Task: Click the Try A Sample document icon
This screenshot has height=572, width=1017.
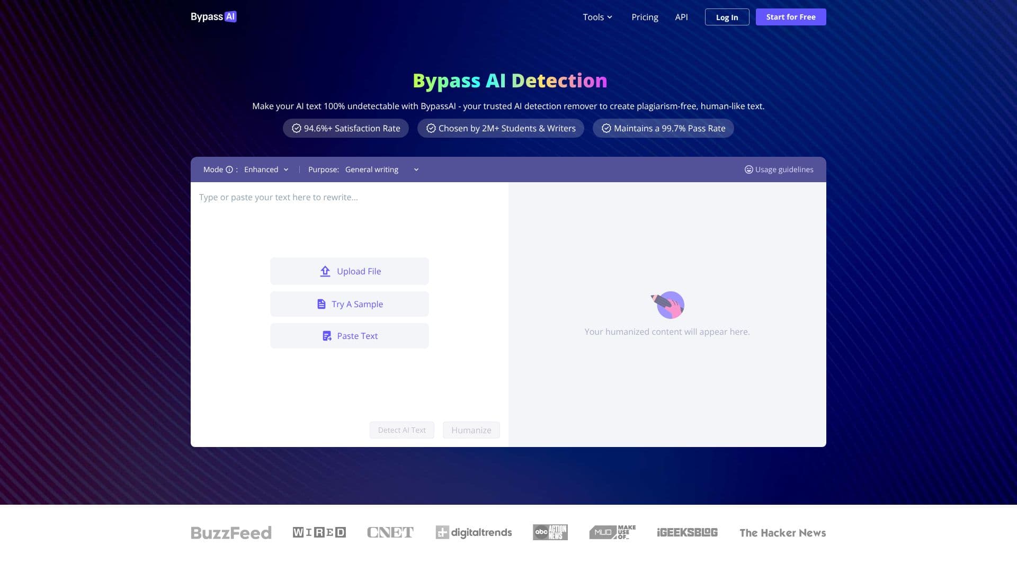Action: (x=321, y=304)
